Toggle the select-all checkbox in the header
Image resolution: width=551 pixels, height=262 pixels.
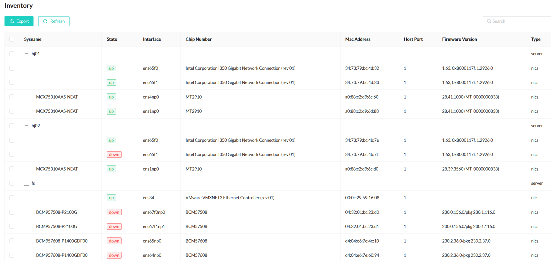point(12,39)
